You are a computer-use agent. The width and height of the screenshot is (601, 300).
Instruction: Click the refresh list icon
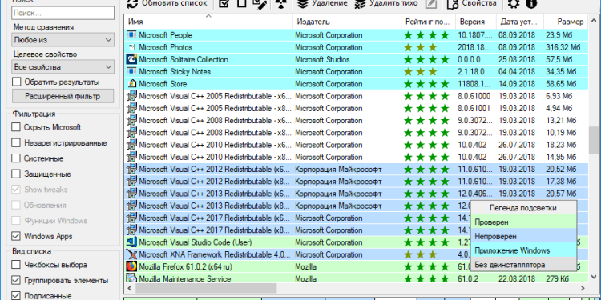[132, 4]
